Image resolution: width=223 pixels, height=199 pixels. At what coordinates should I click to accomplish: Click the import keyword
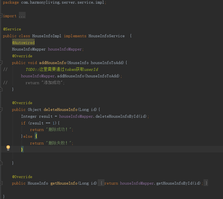pos(10,16)
